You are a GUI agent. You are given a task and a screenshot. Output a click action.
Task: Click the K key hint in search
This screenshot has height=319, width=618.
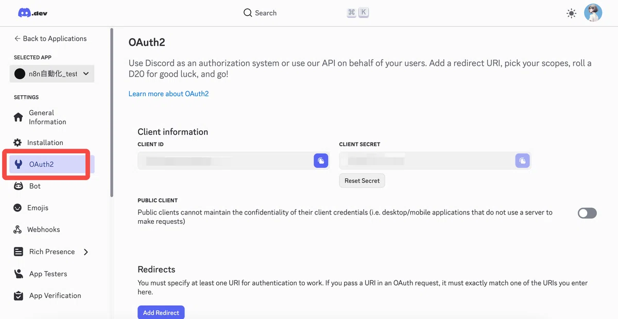(364, 13)
